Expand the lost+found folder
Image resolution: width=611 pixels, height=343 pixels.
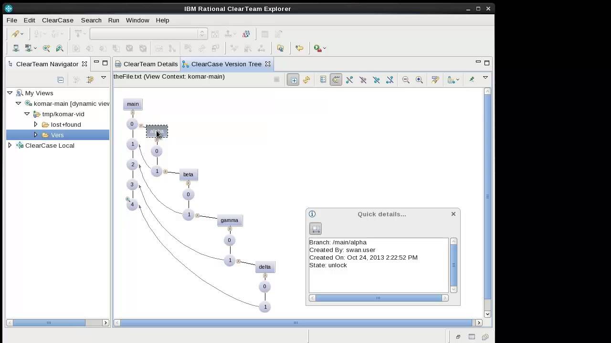point(36,124)
